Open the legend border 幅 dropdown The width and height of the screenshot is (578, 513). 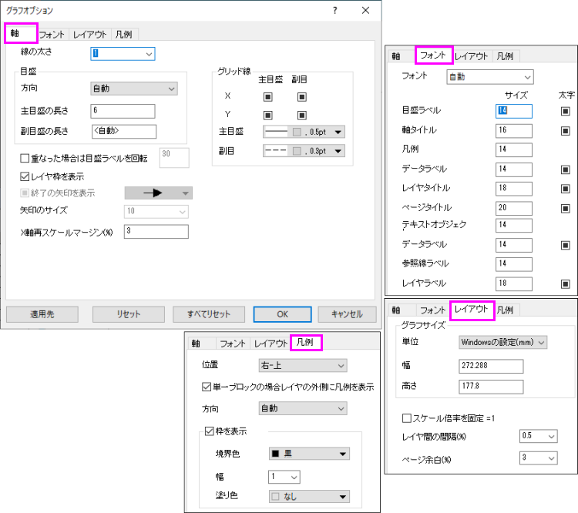click(284, 477)
